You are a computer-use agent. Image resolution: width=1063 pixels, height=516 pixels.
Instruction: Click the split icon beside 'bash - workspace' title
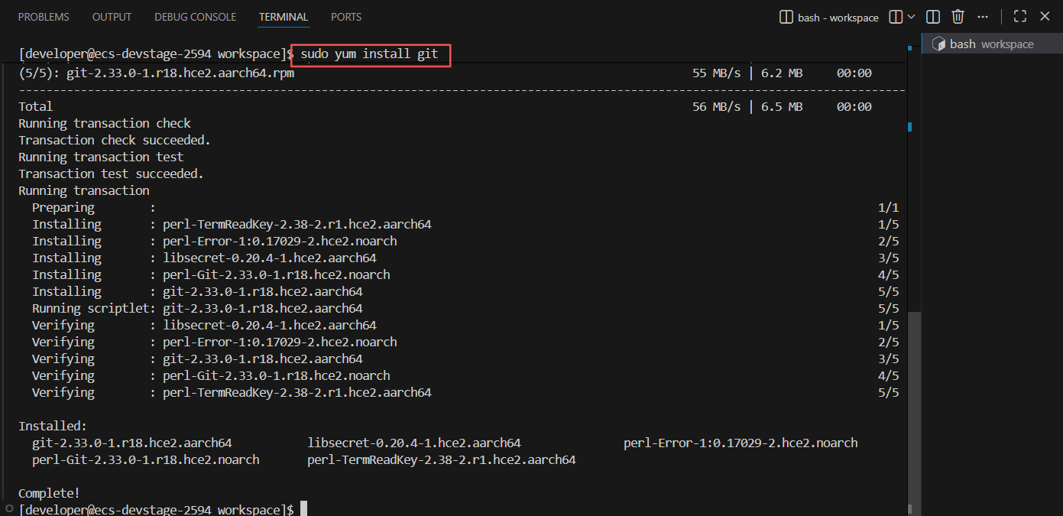(x=786, y=17)
